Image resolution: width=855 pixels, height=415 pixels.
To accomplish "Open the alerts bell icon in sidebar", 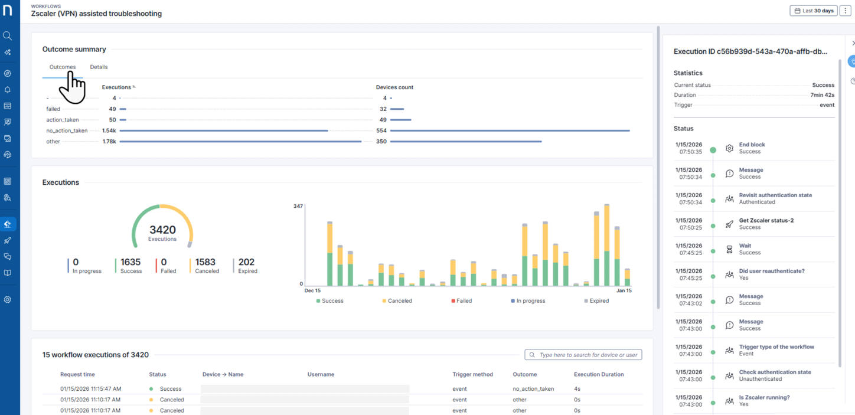I will coord(8,90).
